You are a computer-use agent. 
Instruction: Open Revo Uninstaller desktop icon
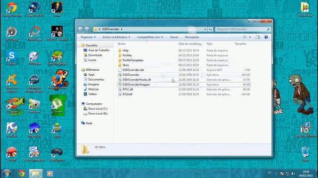34,154
